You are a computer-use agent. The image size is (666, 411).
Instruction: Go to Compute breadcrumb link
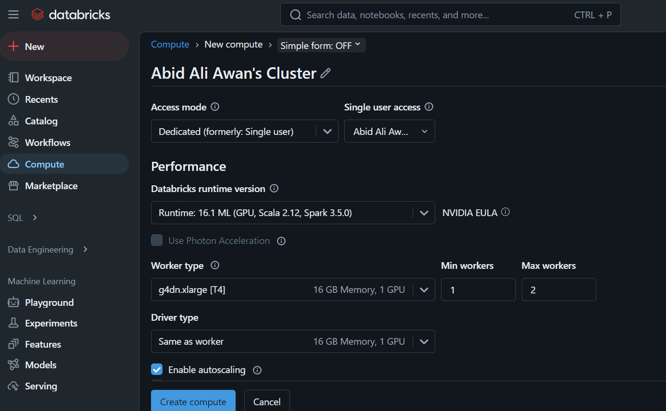tap(170, 44)
